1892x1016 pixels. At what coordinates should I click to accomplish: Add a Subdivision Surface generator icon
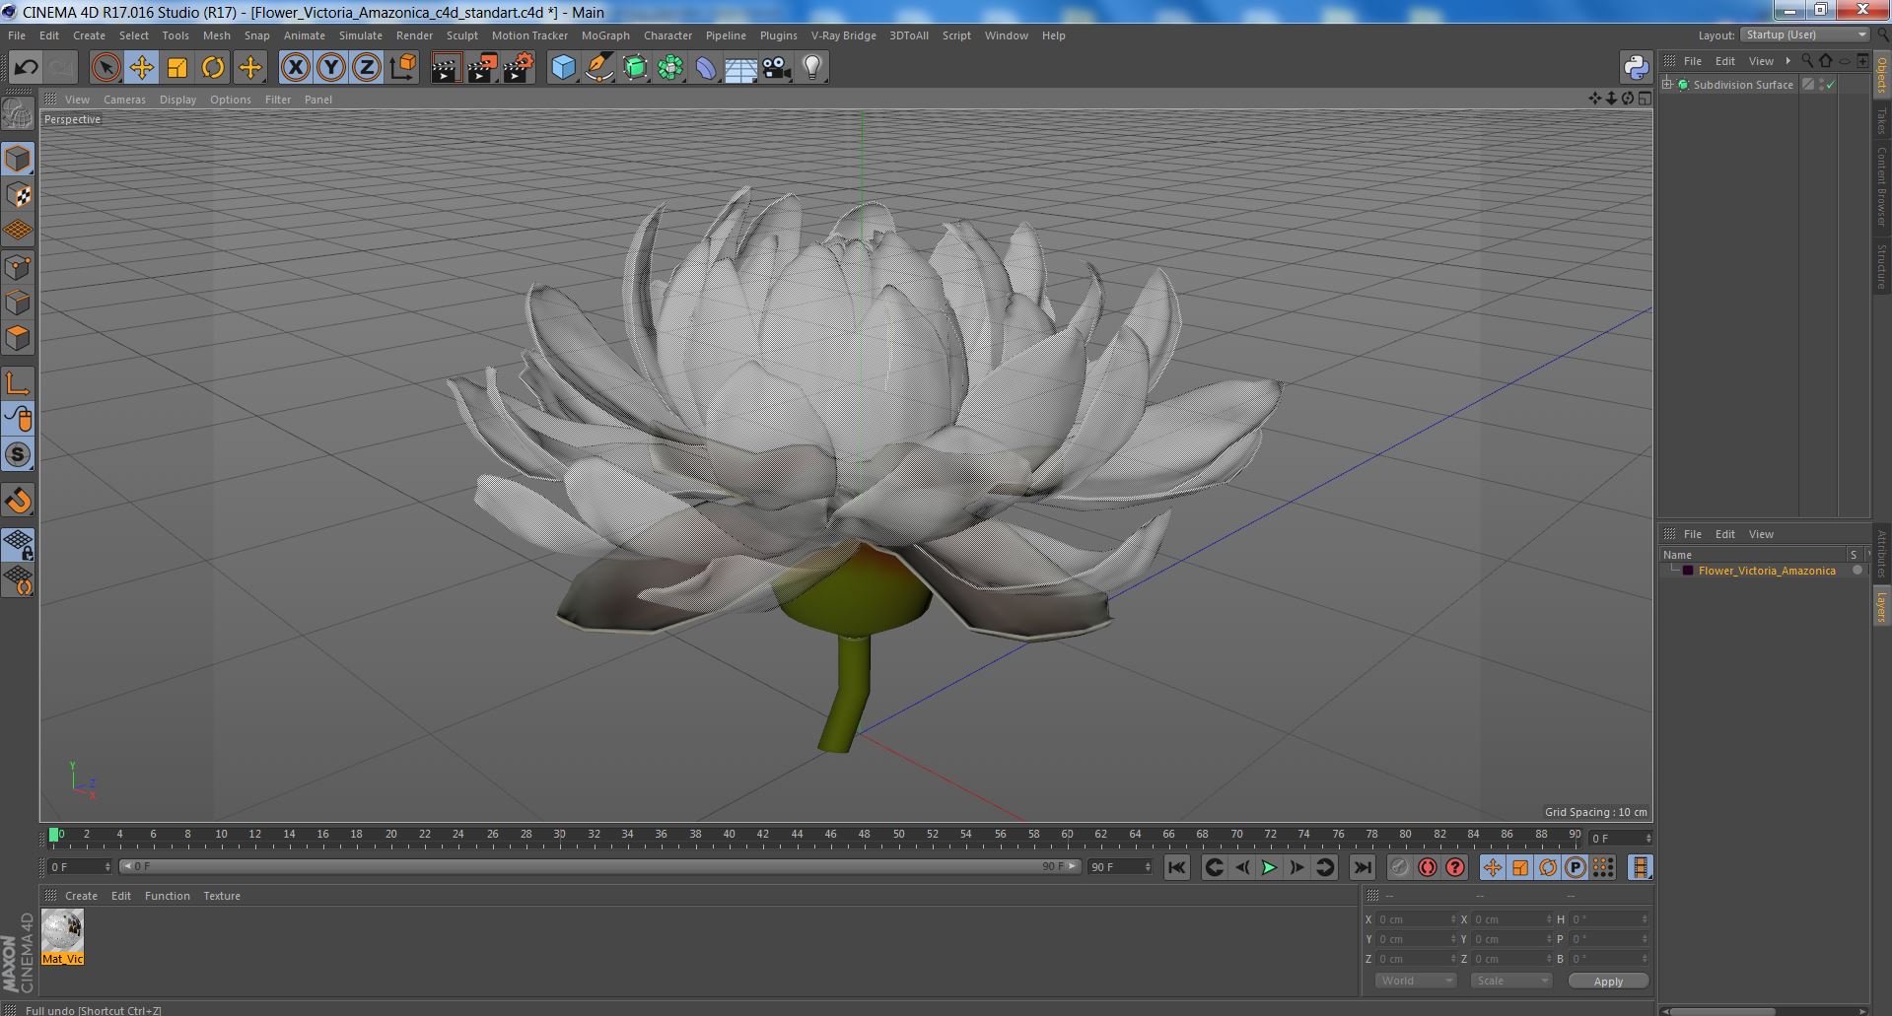tap(636, 67)
